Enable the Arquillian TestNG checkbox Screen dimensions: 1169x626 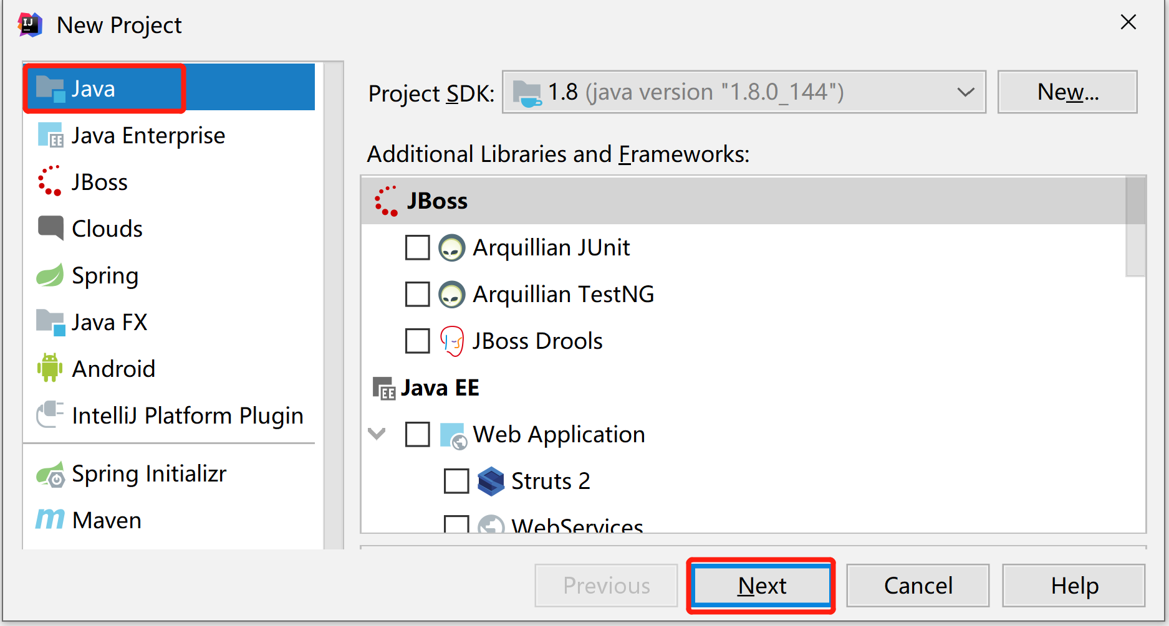pos(417,294)
